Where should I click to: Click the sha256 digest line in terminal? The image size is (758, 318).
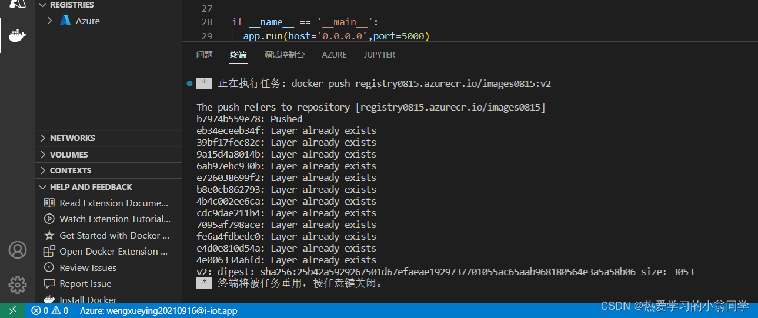point(445,272)
